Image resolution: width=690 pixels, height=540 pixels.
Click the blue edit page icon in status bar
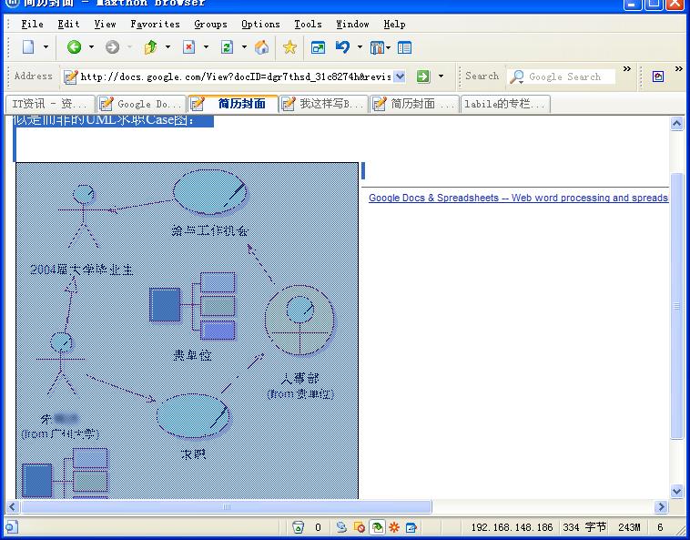click(411, 527)
